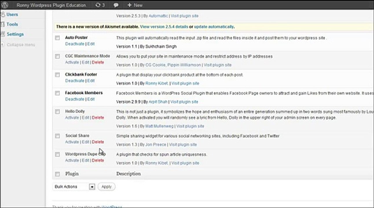This screenshot has height=208, width=374.
Task: Deactivate the Clickbank Footer plugin
Action: (x=75, y=81)
